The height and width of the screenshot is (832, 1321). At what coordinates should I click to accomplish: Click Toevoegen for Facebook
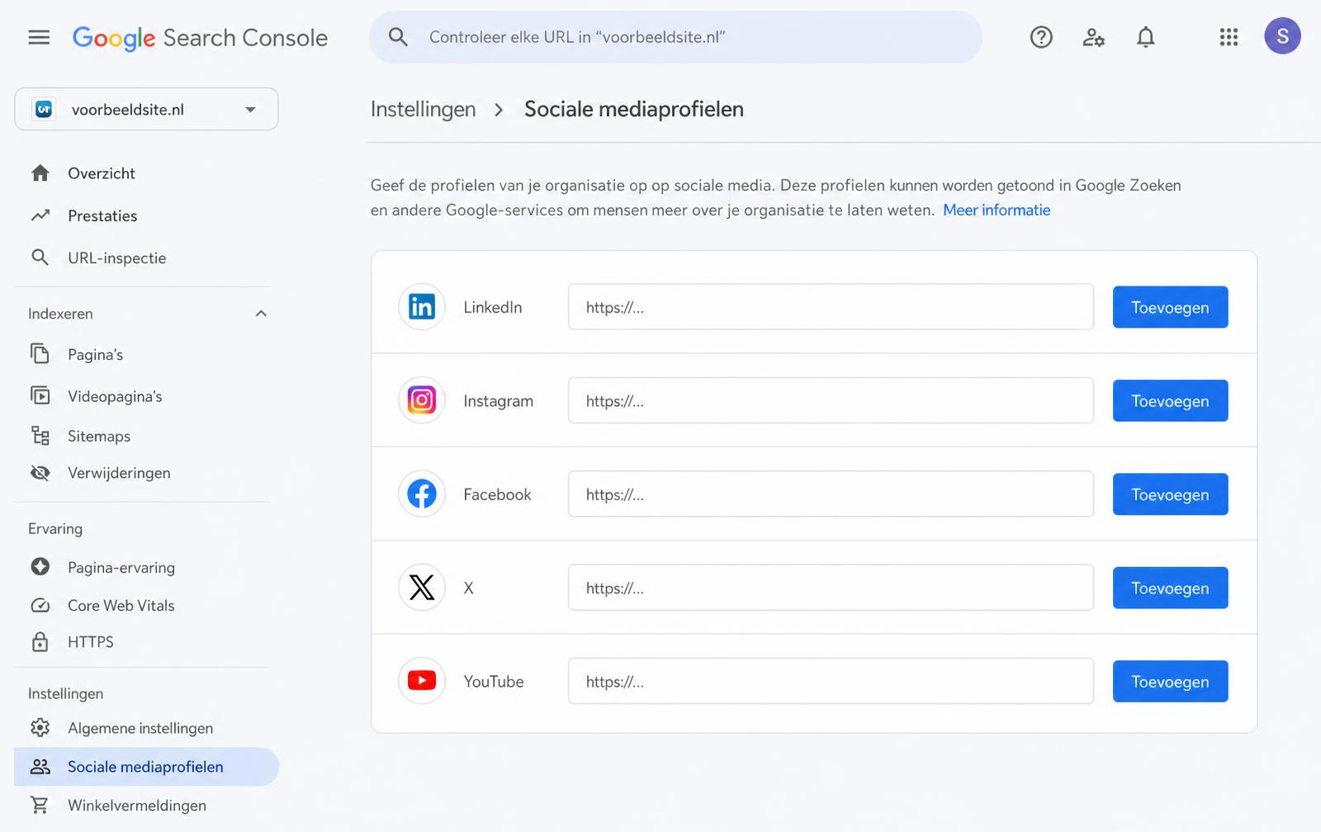(1170, 494)
